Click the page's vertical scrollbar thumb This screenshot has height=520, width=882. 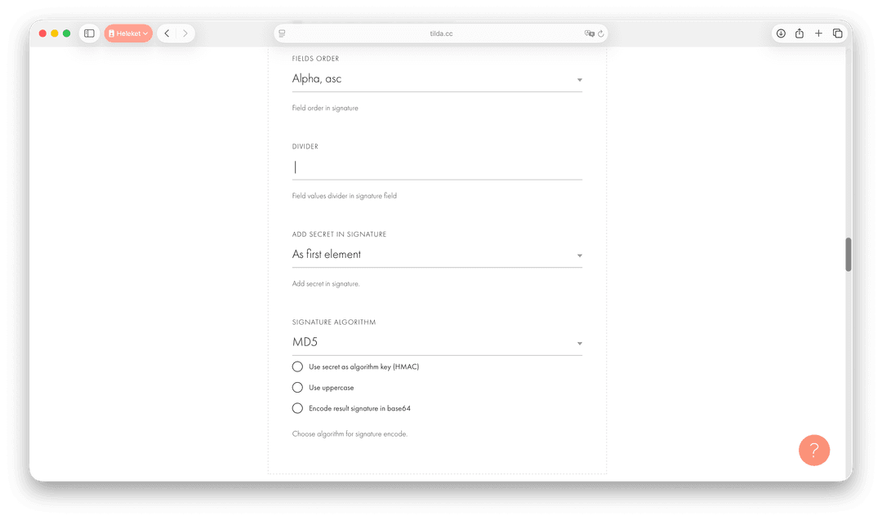849,255
